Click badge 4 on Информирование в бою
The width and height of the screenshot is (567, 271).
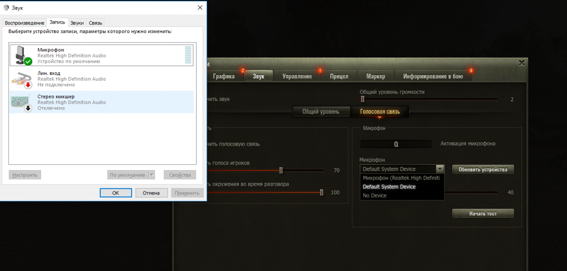[471, 71]
